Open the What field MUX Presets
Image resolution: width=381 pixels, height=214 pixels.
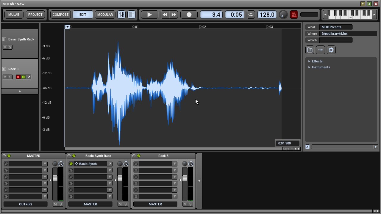click(x=336, y=27)
